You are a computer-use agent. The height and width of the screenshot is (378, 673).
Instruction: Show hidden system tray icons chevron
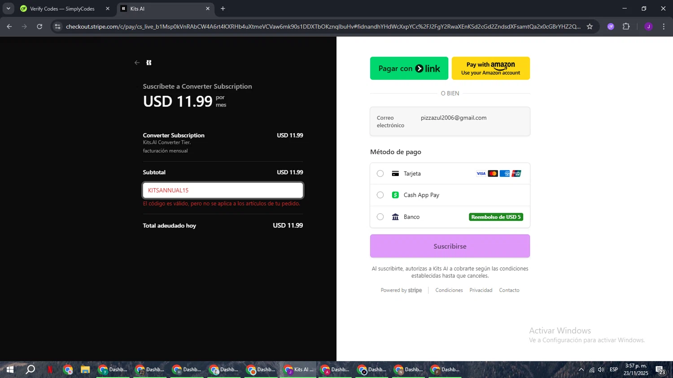pos(581,369)
